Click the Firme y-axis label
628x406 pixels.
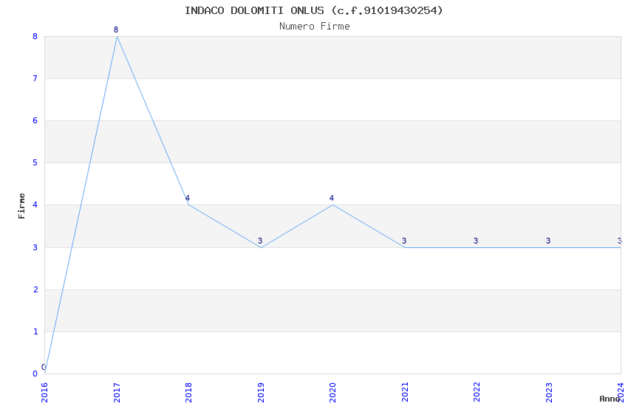21,206
